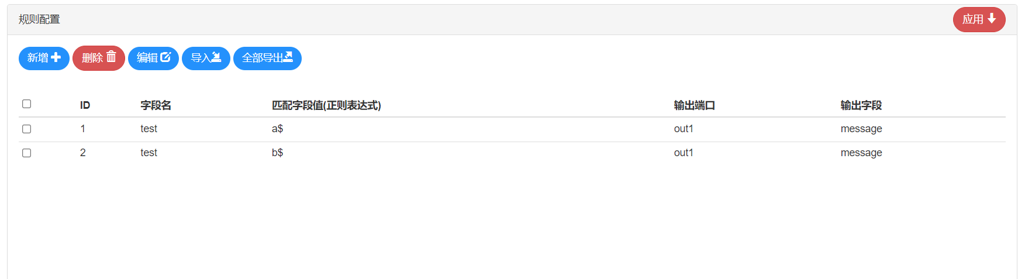Viewport: 1025px width, 279px height.
Task: Select the b$ regex cell in row 2
Action: [x=277, y=153]
